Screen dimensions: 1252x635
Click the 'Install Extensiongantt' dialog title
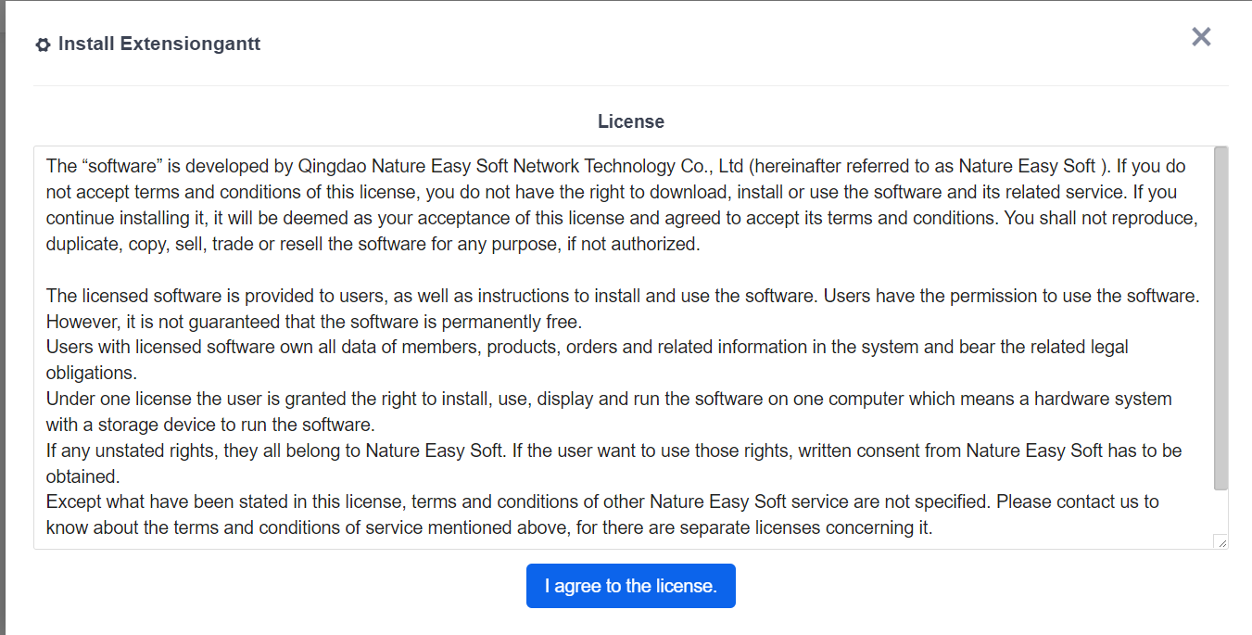[158, 44]
